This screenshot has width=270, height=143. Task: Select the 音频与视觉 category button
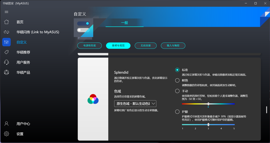pos(118,46)
